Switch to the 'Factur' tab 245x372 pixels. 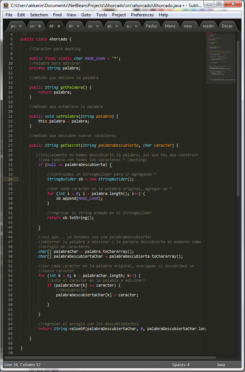(x=152, y=26)
